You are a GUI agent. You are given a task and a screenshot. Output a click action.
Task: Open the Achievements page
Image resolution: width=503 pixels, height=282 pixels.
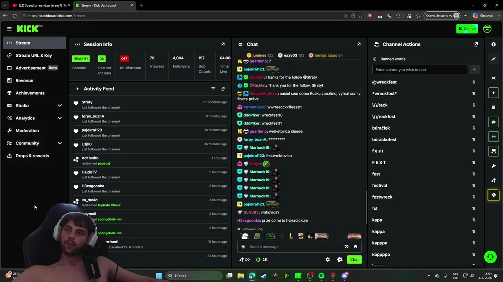(x=35, y=93)
